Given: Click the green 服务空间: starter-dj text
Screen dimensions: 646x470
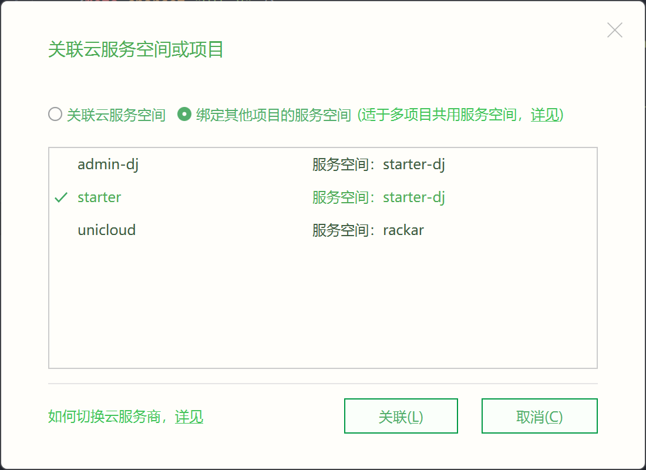Looking at the screenshot, I should (378, 197).
